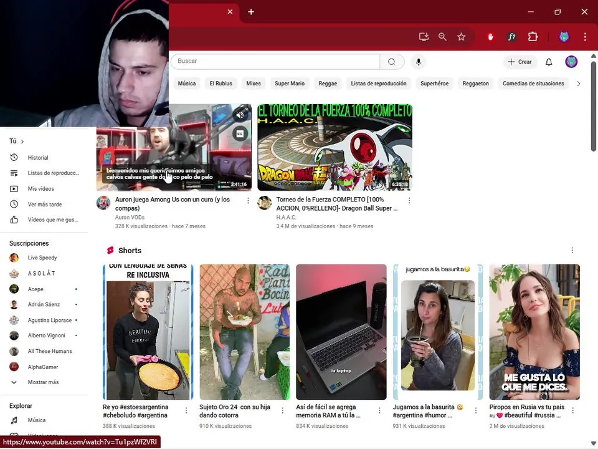Open Piropos en Rusia short thumbnail
Viewport: 598px width, 449px height.
point(534,332)
